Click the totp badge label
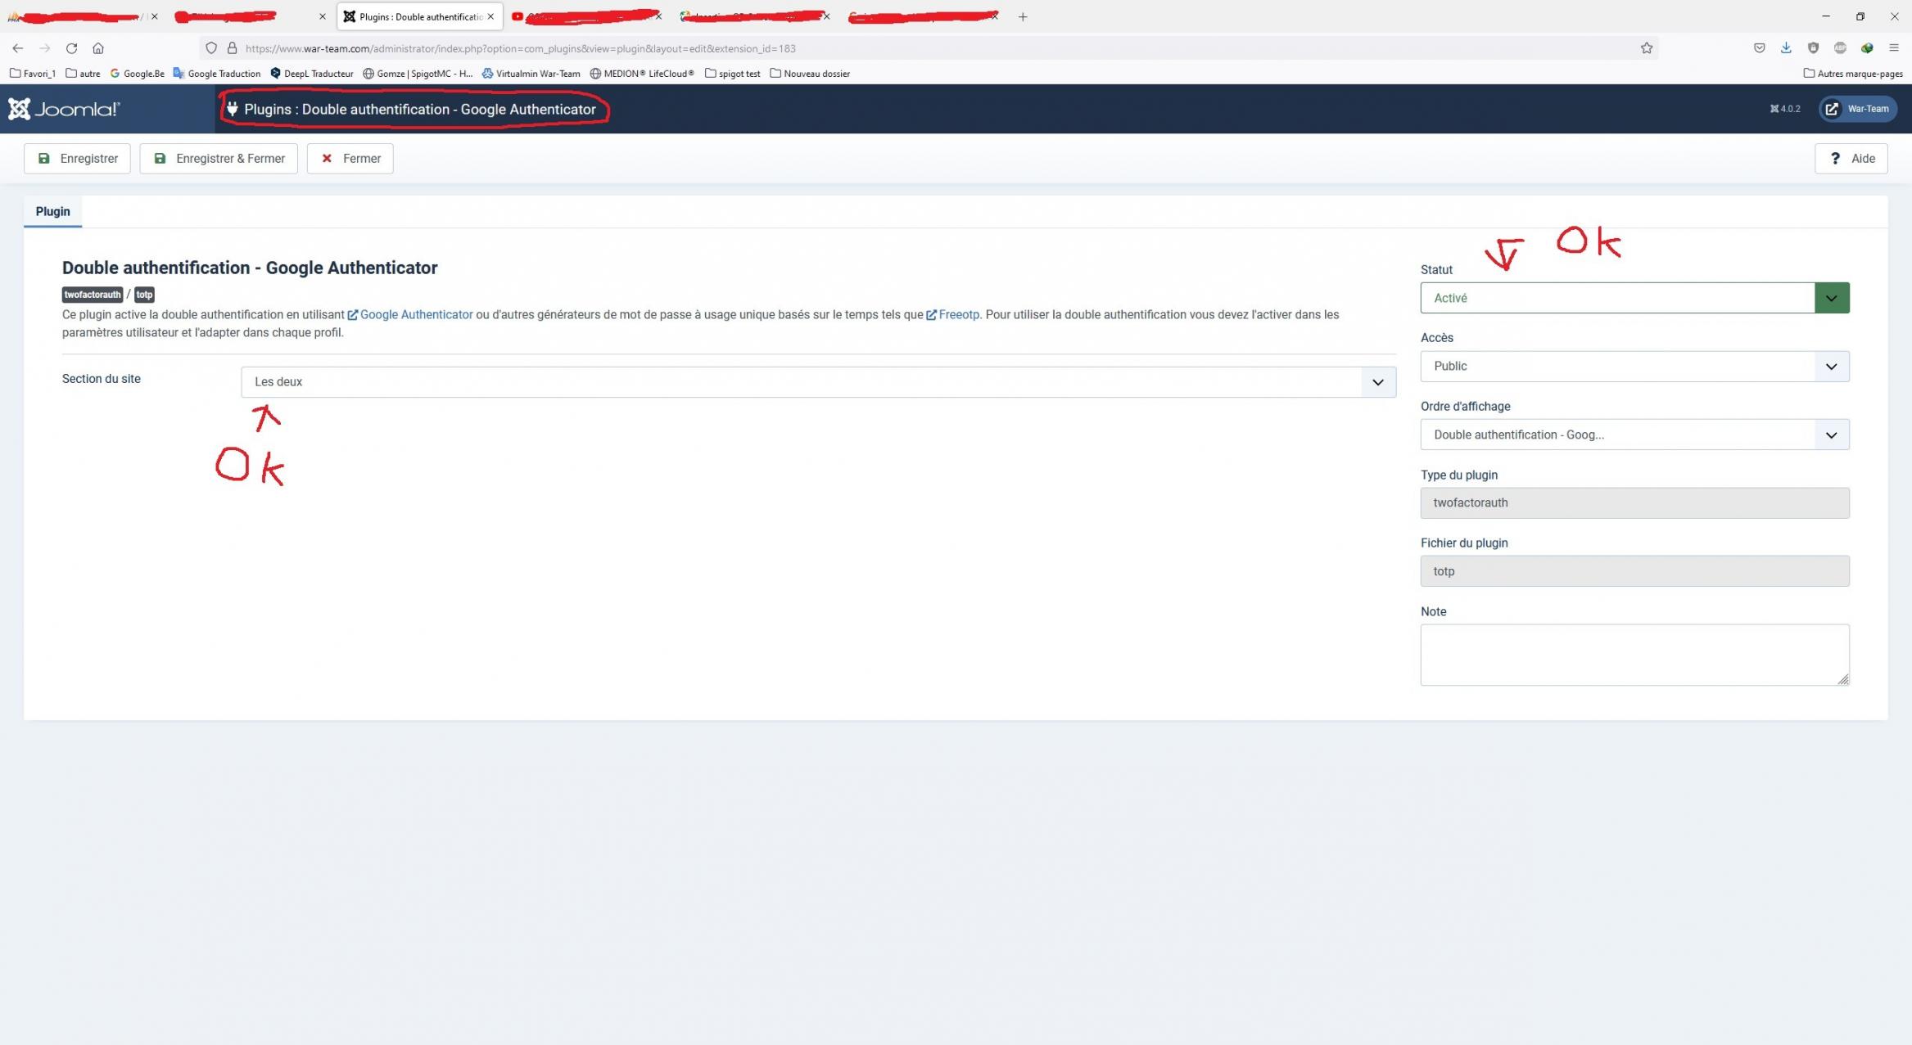 pyautogui.click(x=144, y=295)
